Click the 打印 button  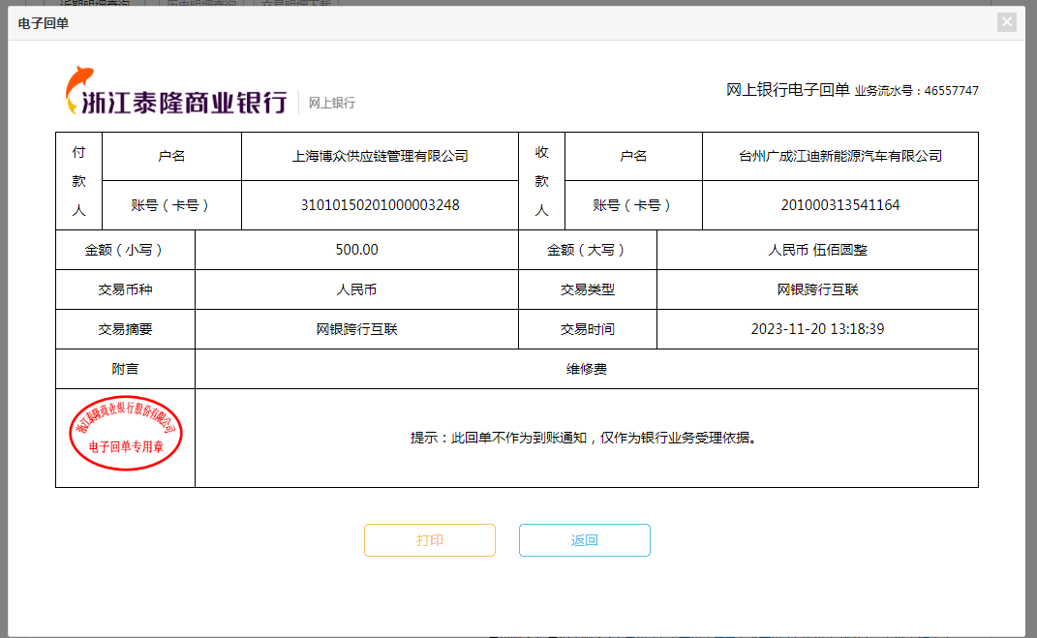point(430,540)
